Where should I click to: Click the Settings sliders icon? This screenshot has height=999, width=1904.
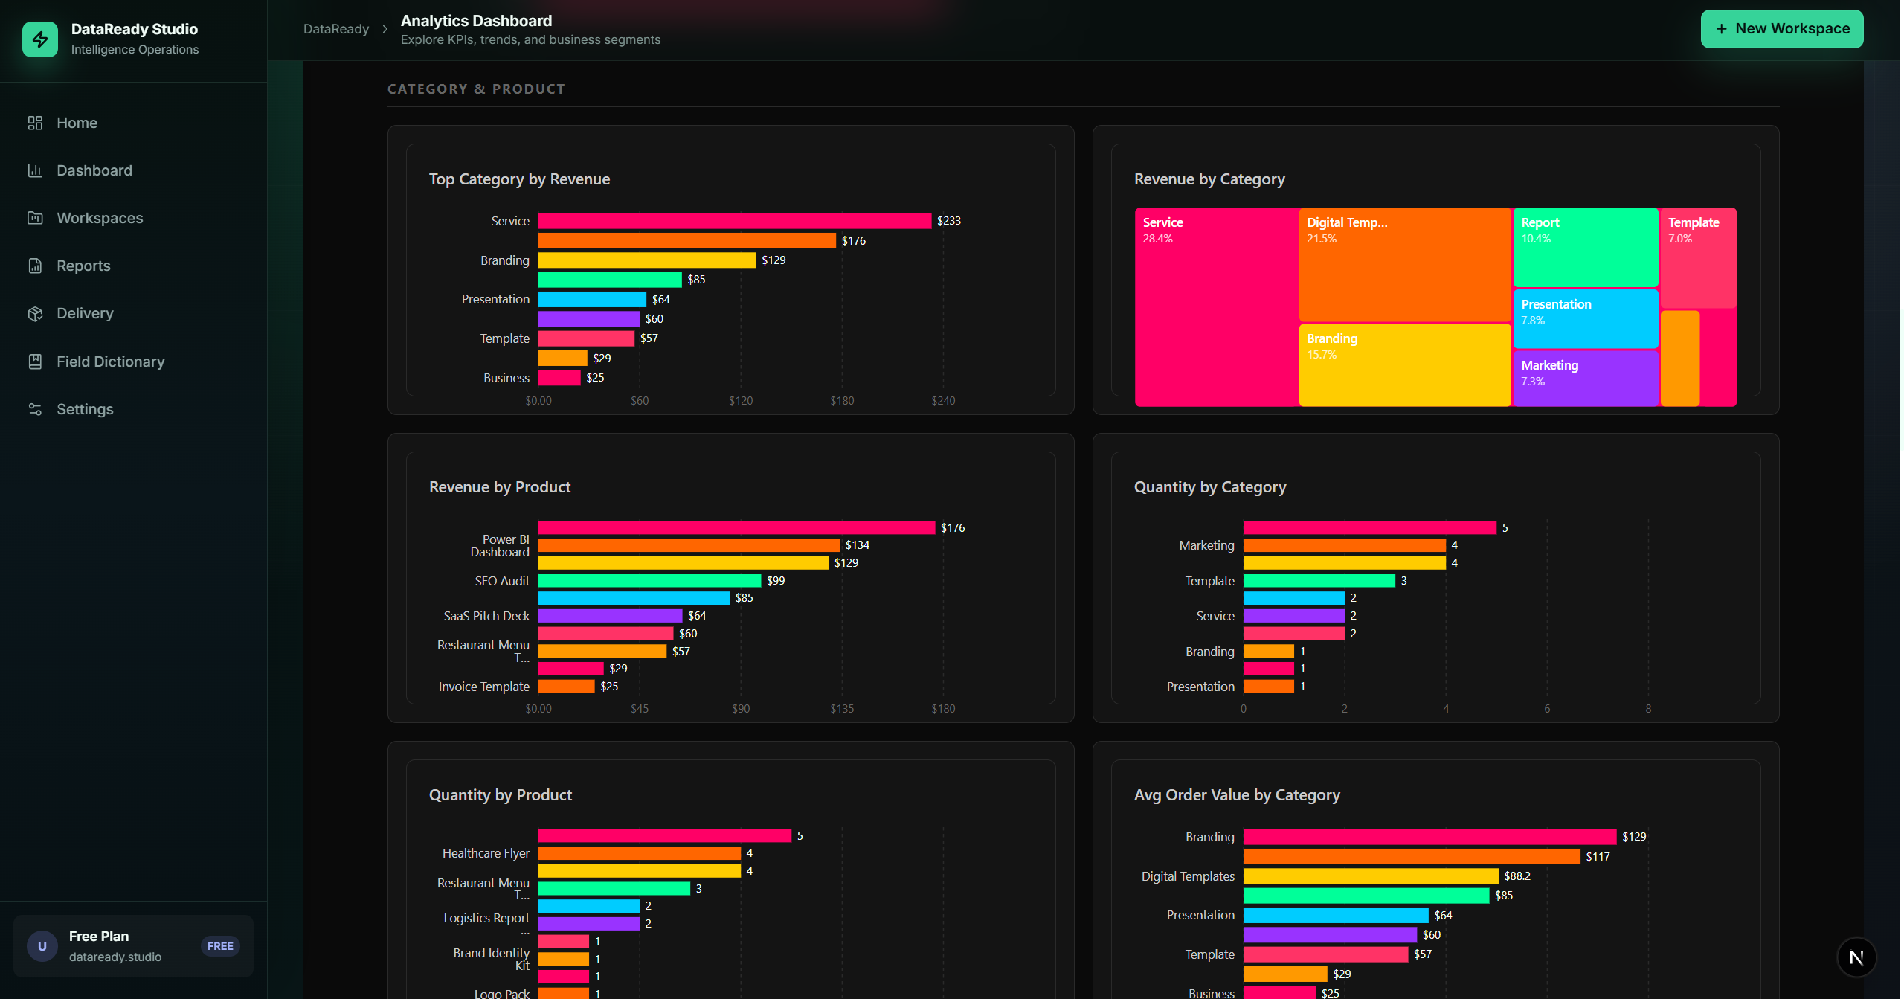[35, 409]
